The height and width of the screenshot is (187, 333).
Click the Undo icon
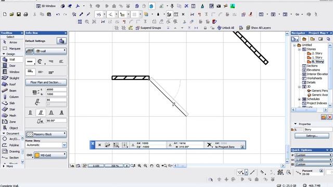click(58, 15)
